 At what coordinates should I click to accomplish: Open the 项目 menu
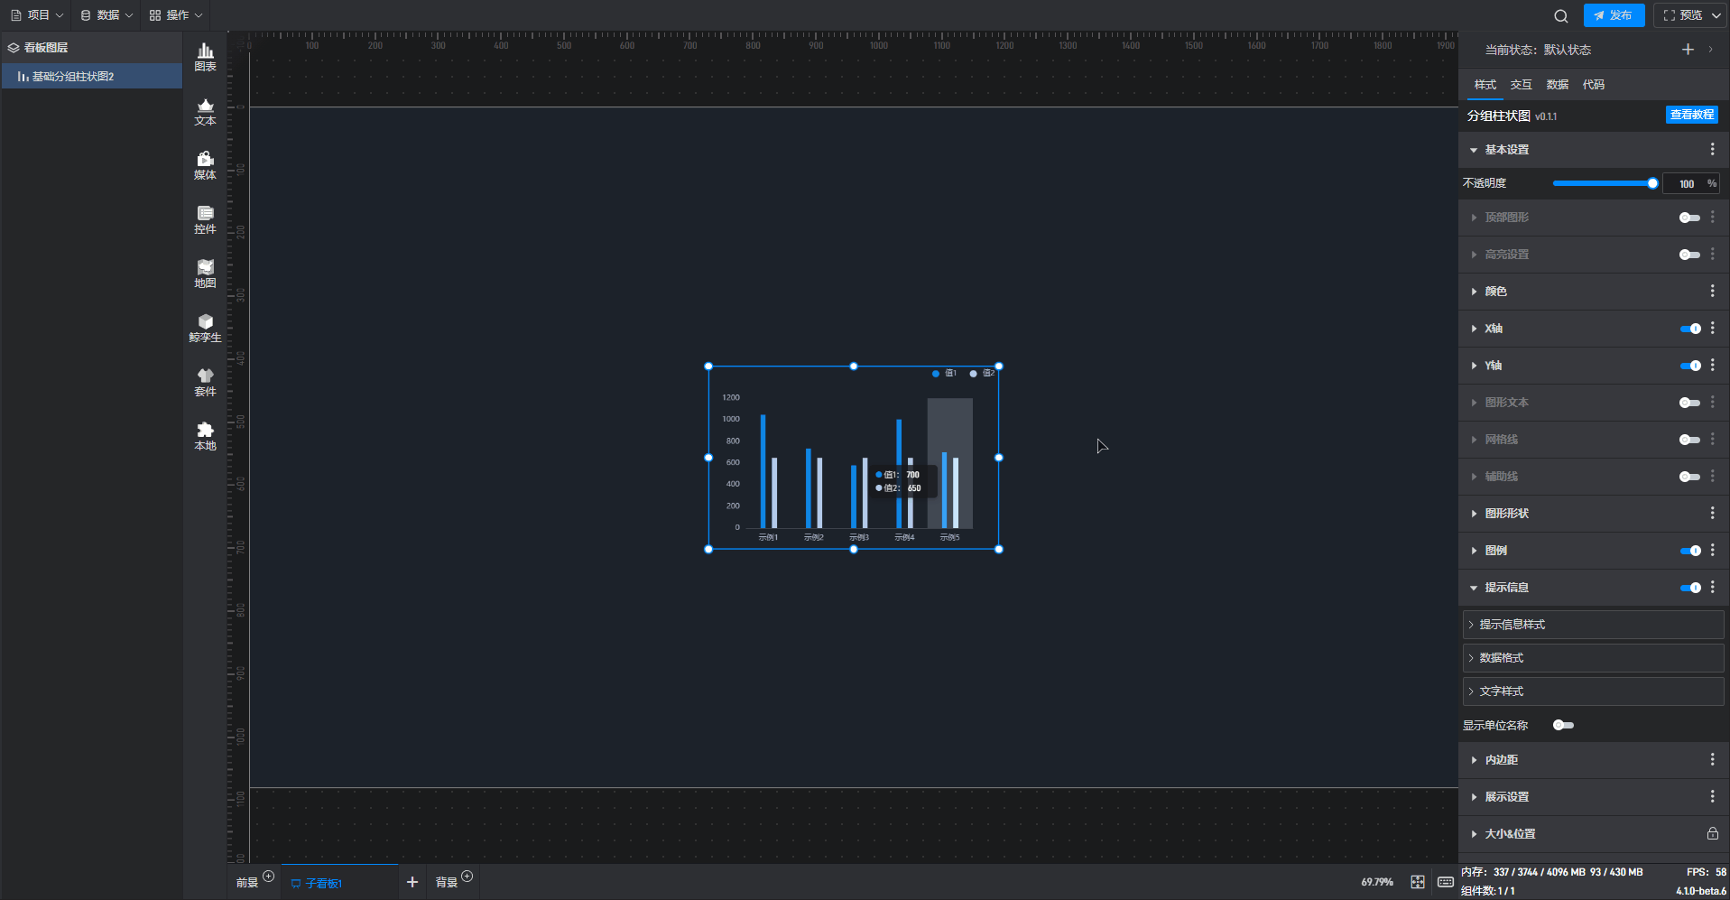(x=37, y=14)
